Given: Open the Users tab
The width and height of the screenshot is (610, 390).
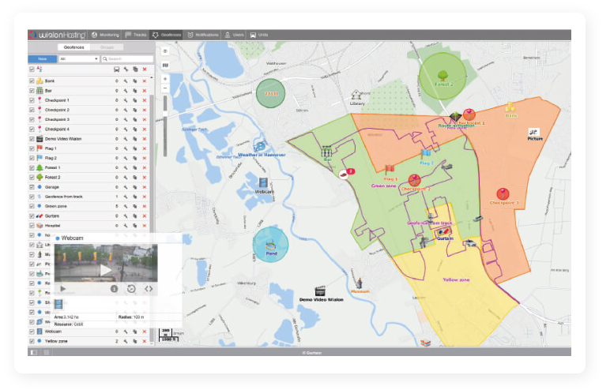Looking at the screenshot, I should pyautogui.click(x=234, y=35).
